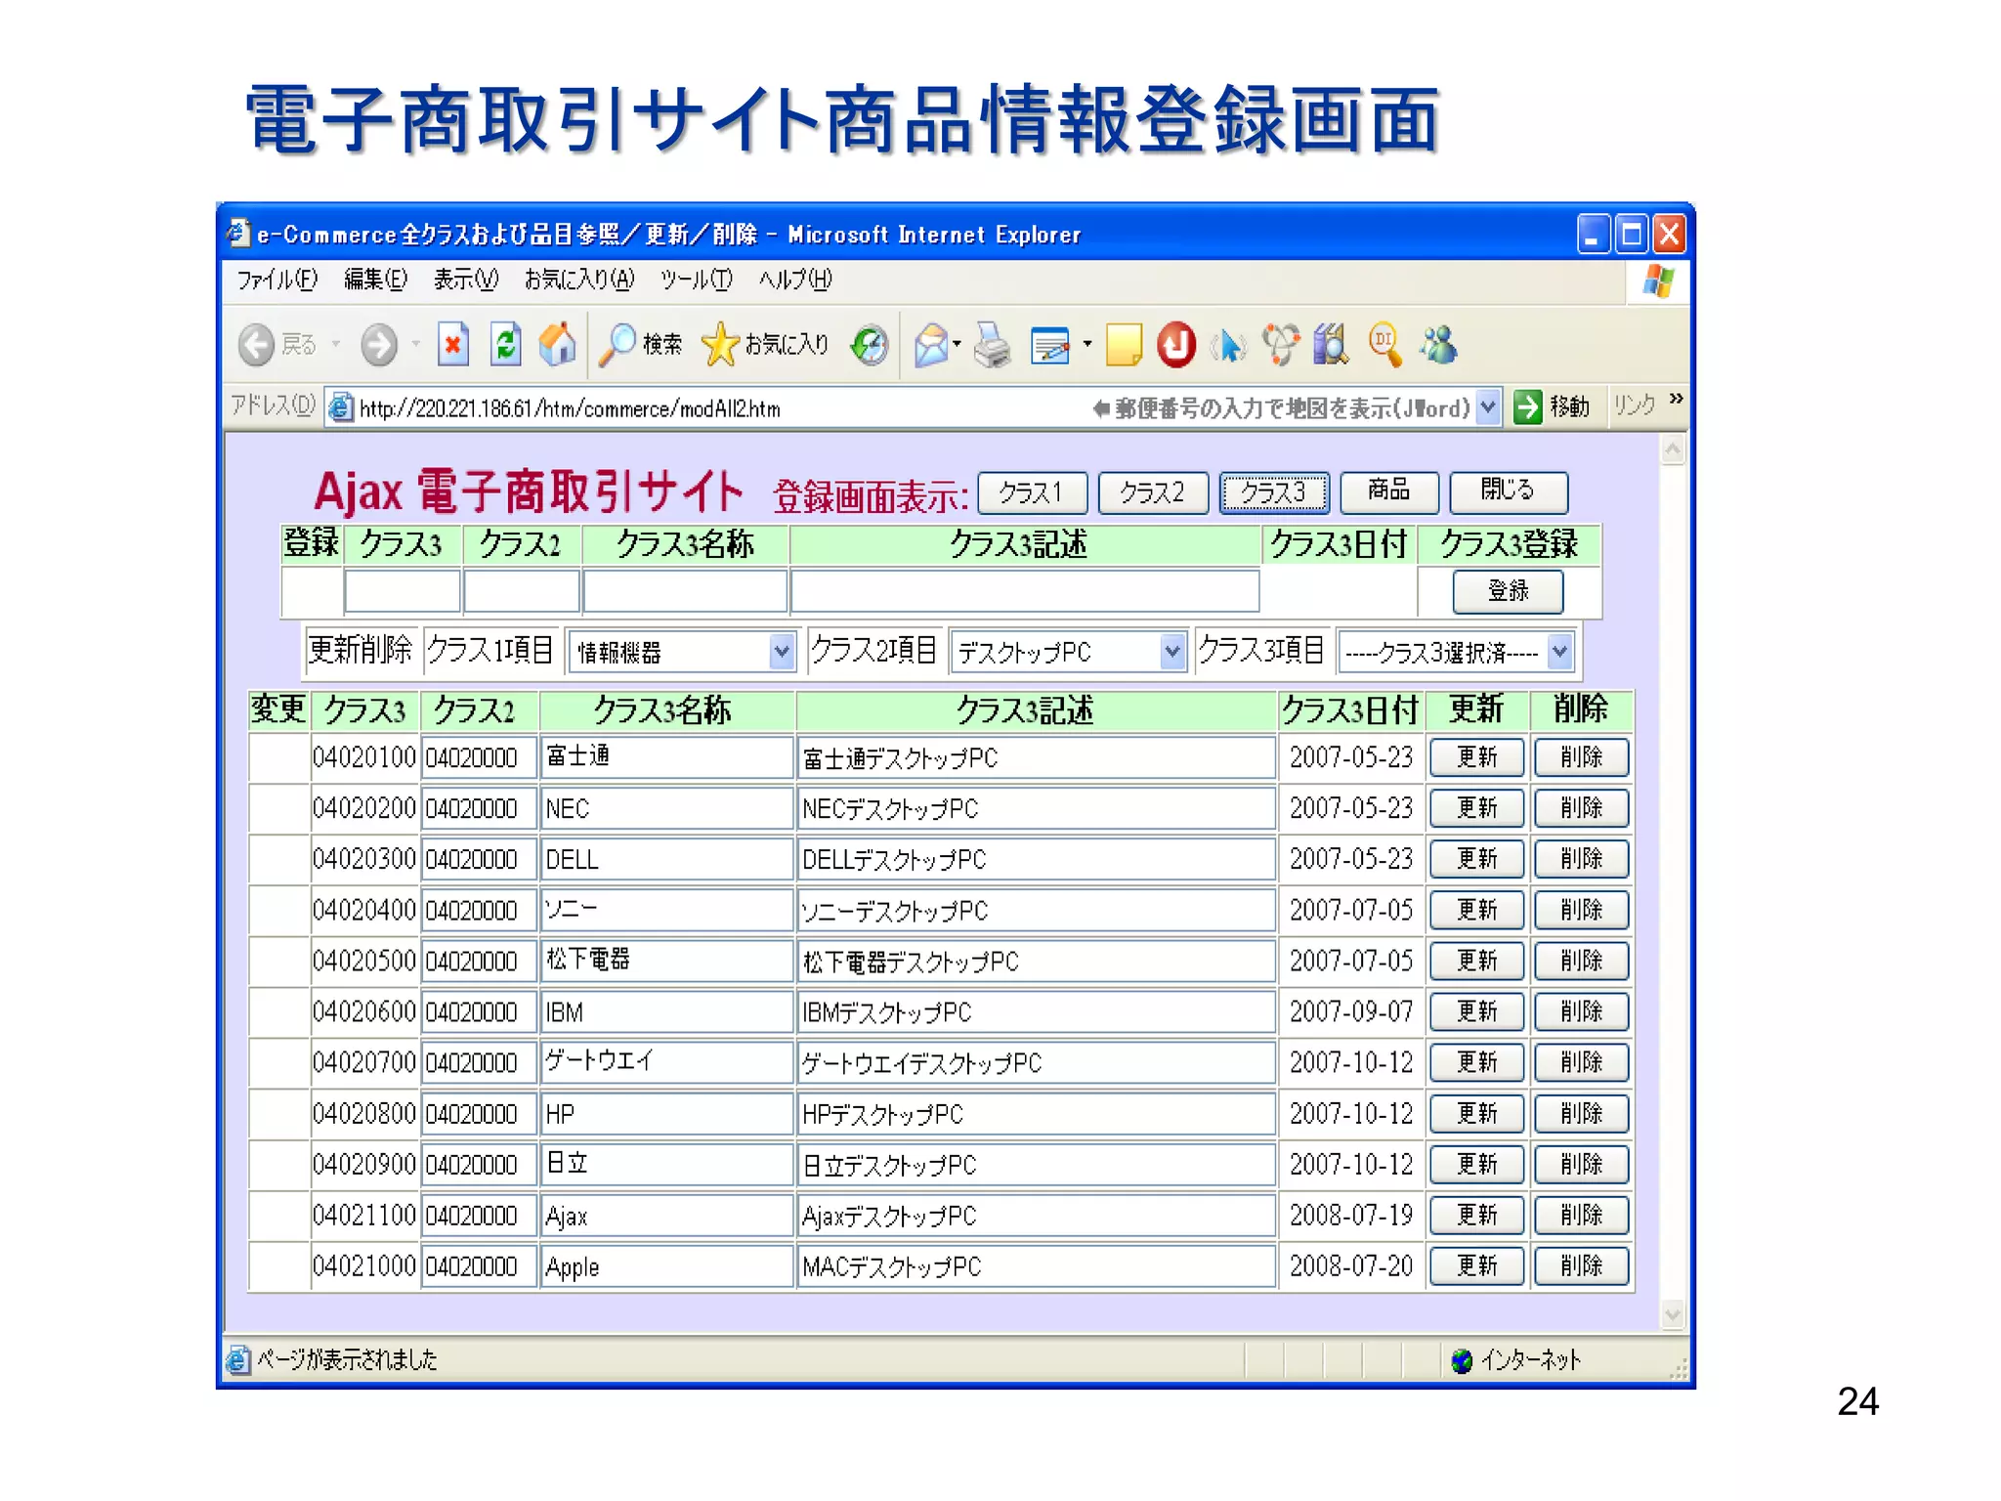The height and width of the screenshot is (1501, 2001).
Task: Open the ヘルプ(H) menu
Action: click(795, 280)
